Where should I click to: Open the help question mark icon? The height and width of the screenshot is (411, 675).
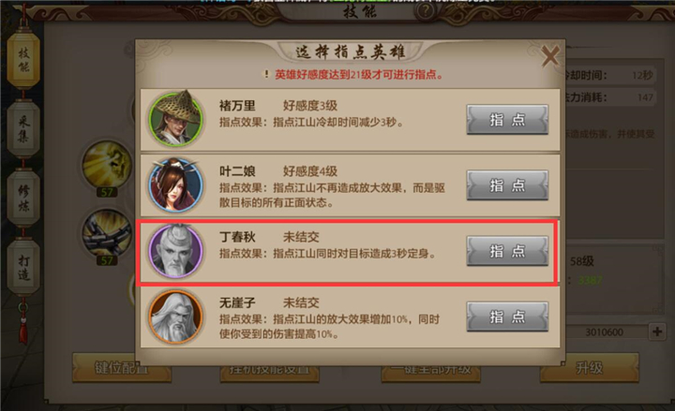point(426,11)
